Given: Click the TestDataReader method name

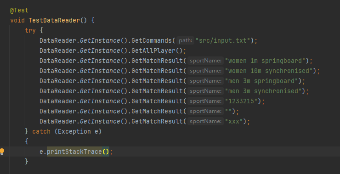Looking at the screenshot, I should tap(54, 20).
